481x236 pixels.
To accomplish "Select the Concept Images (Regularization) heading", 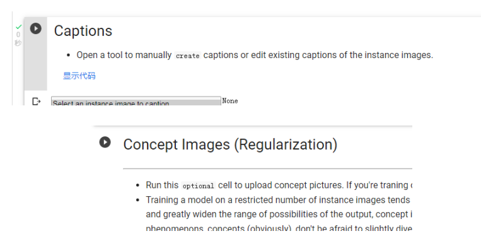I will click(x=230, y=145).
